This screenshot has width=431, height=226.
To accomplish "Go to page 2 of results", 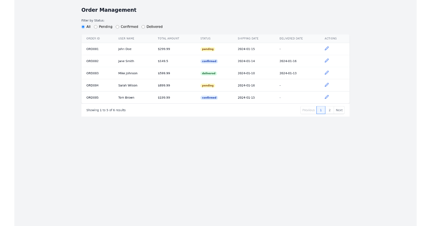I will pyautogui.click(x=329, y=110).
